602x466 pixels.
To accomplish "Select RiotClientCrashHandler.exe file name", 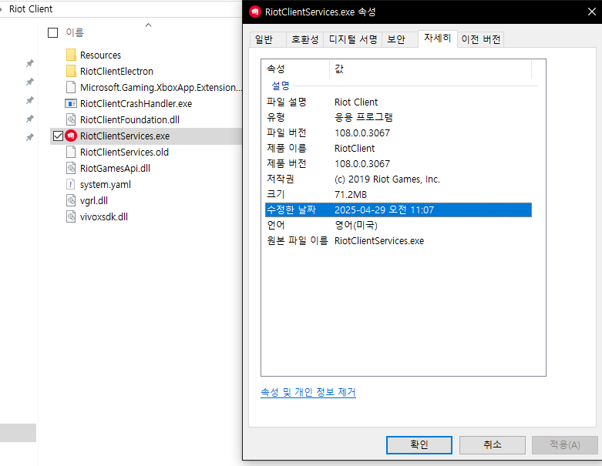I will [x=136, y=103].
